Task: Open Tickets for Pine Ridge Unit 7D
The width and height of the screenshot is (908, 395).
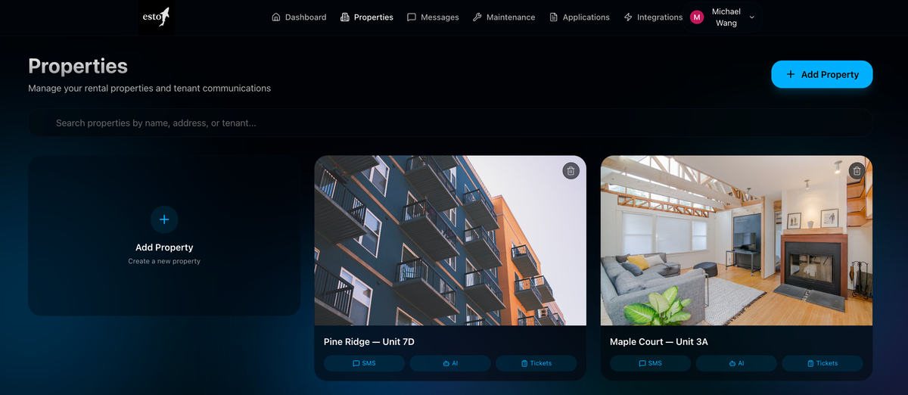Action: (x=536, y=363)
